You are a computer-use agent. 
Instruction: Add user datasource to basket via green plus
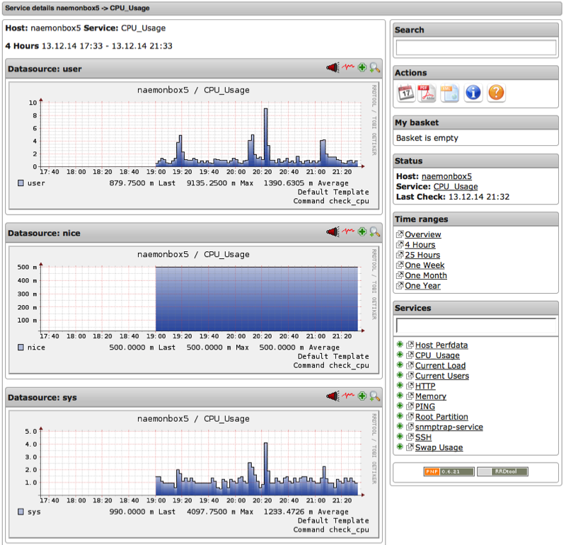362,68
